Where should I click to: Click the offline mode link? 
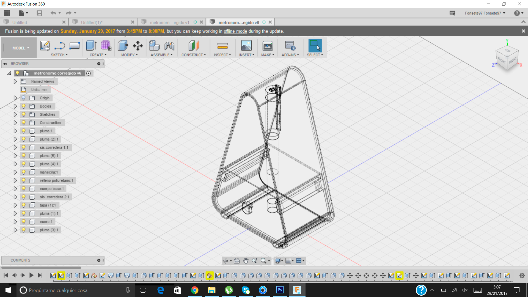235,31
